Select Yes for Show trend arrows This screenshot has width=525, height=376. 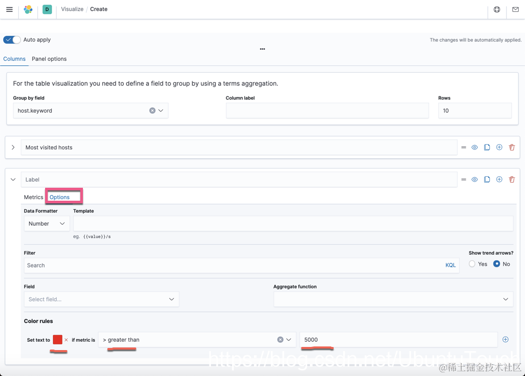click(x=472, y=264)
